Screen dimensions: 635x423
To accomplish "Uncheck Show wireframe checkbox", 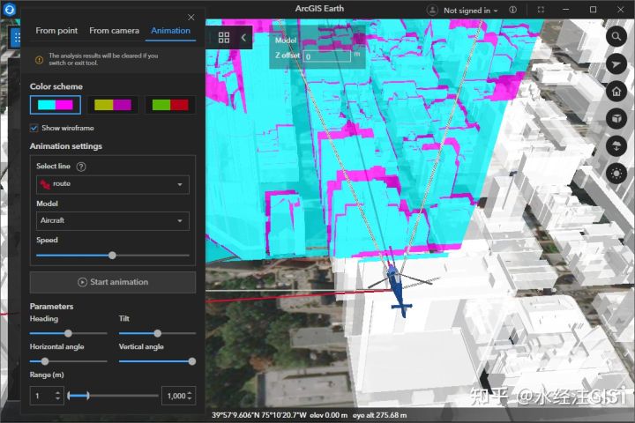I will (x=34, y=128).
